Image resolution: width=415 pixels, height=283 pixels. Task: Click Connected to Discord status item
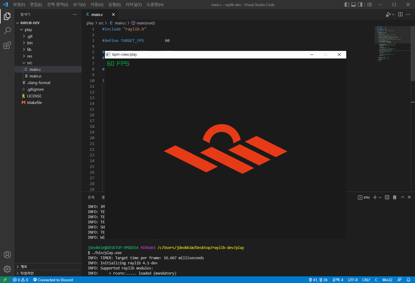click(53, 280)
